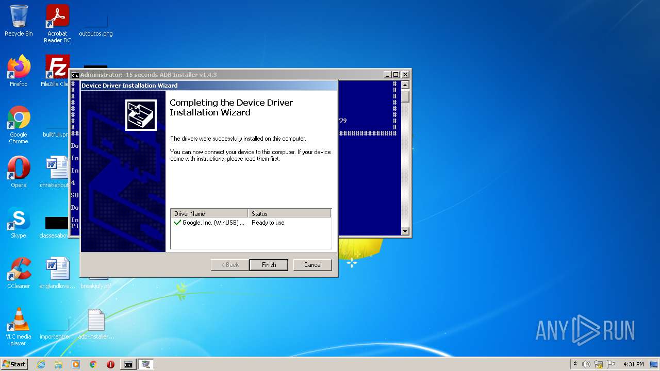Select the Skype desktop shortcut
This screenshot has width=660, height=371.
(x=19, y=223)
